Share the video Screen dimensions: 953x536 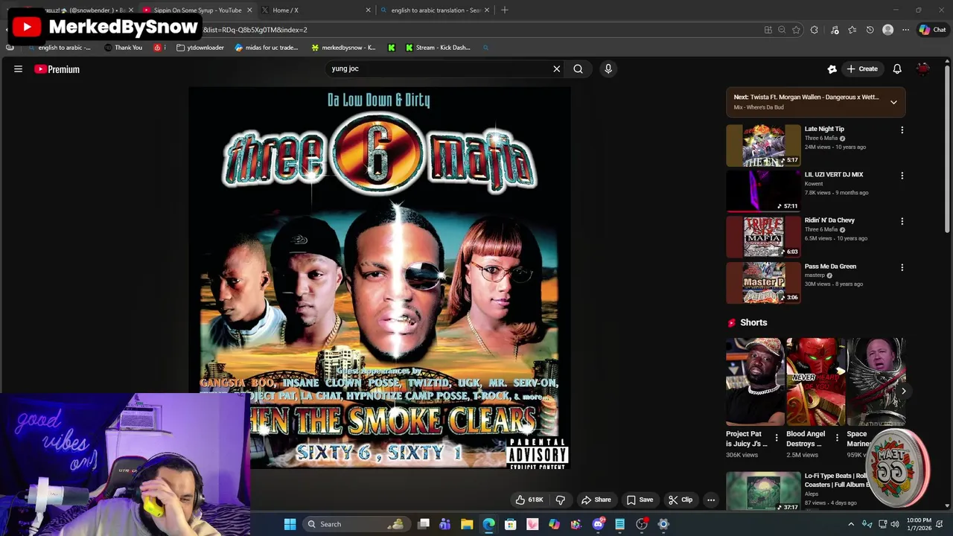596,500
